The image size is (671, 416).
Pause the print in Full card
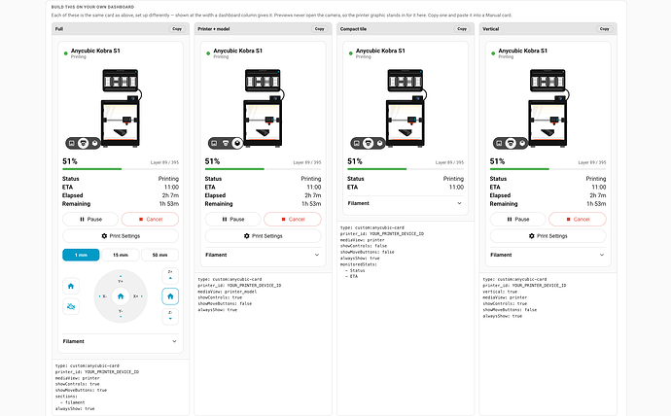[90, 219]
